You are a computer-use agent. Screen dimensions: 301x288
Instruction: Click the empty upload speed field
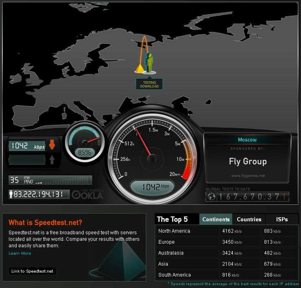pos(27,160)
